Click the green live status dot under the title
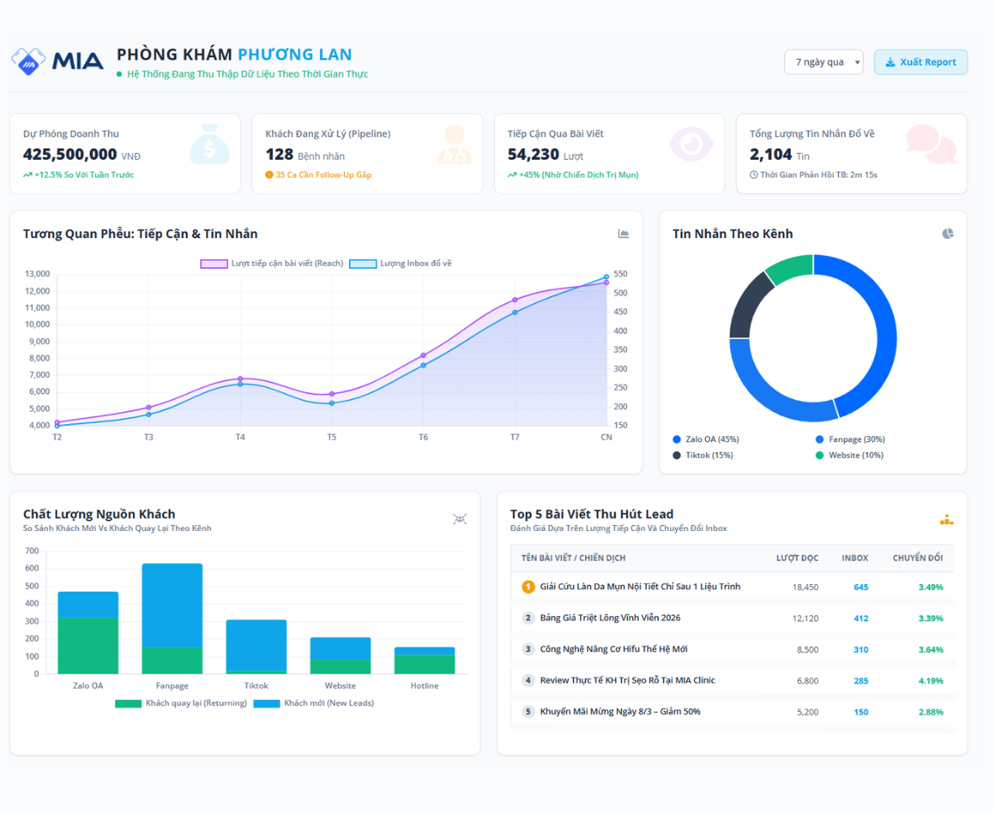The width and height of the screenshot is (993, 813). pos(119,74)
